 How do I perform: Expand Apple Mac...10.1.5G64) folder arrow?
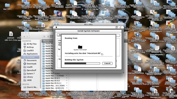click(x=67, y=86)
